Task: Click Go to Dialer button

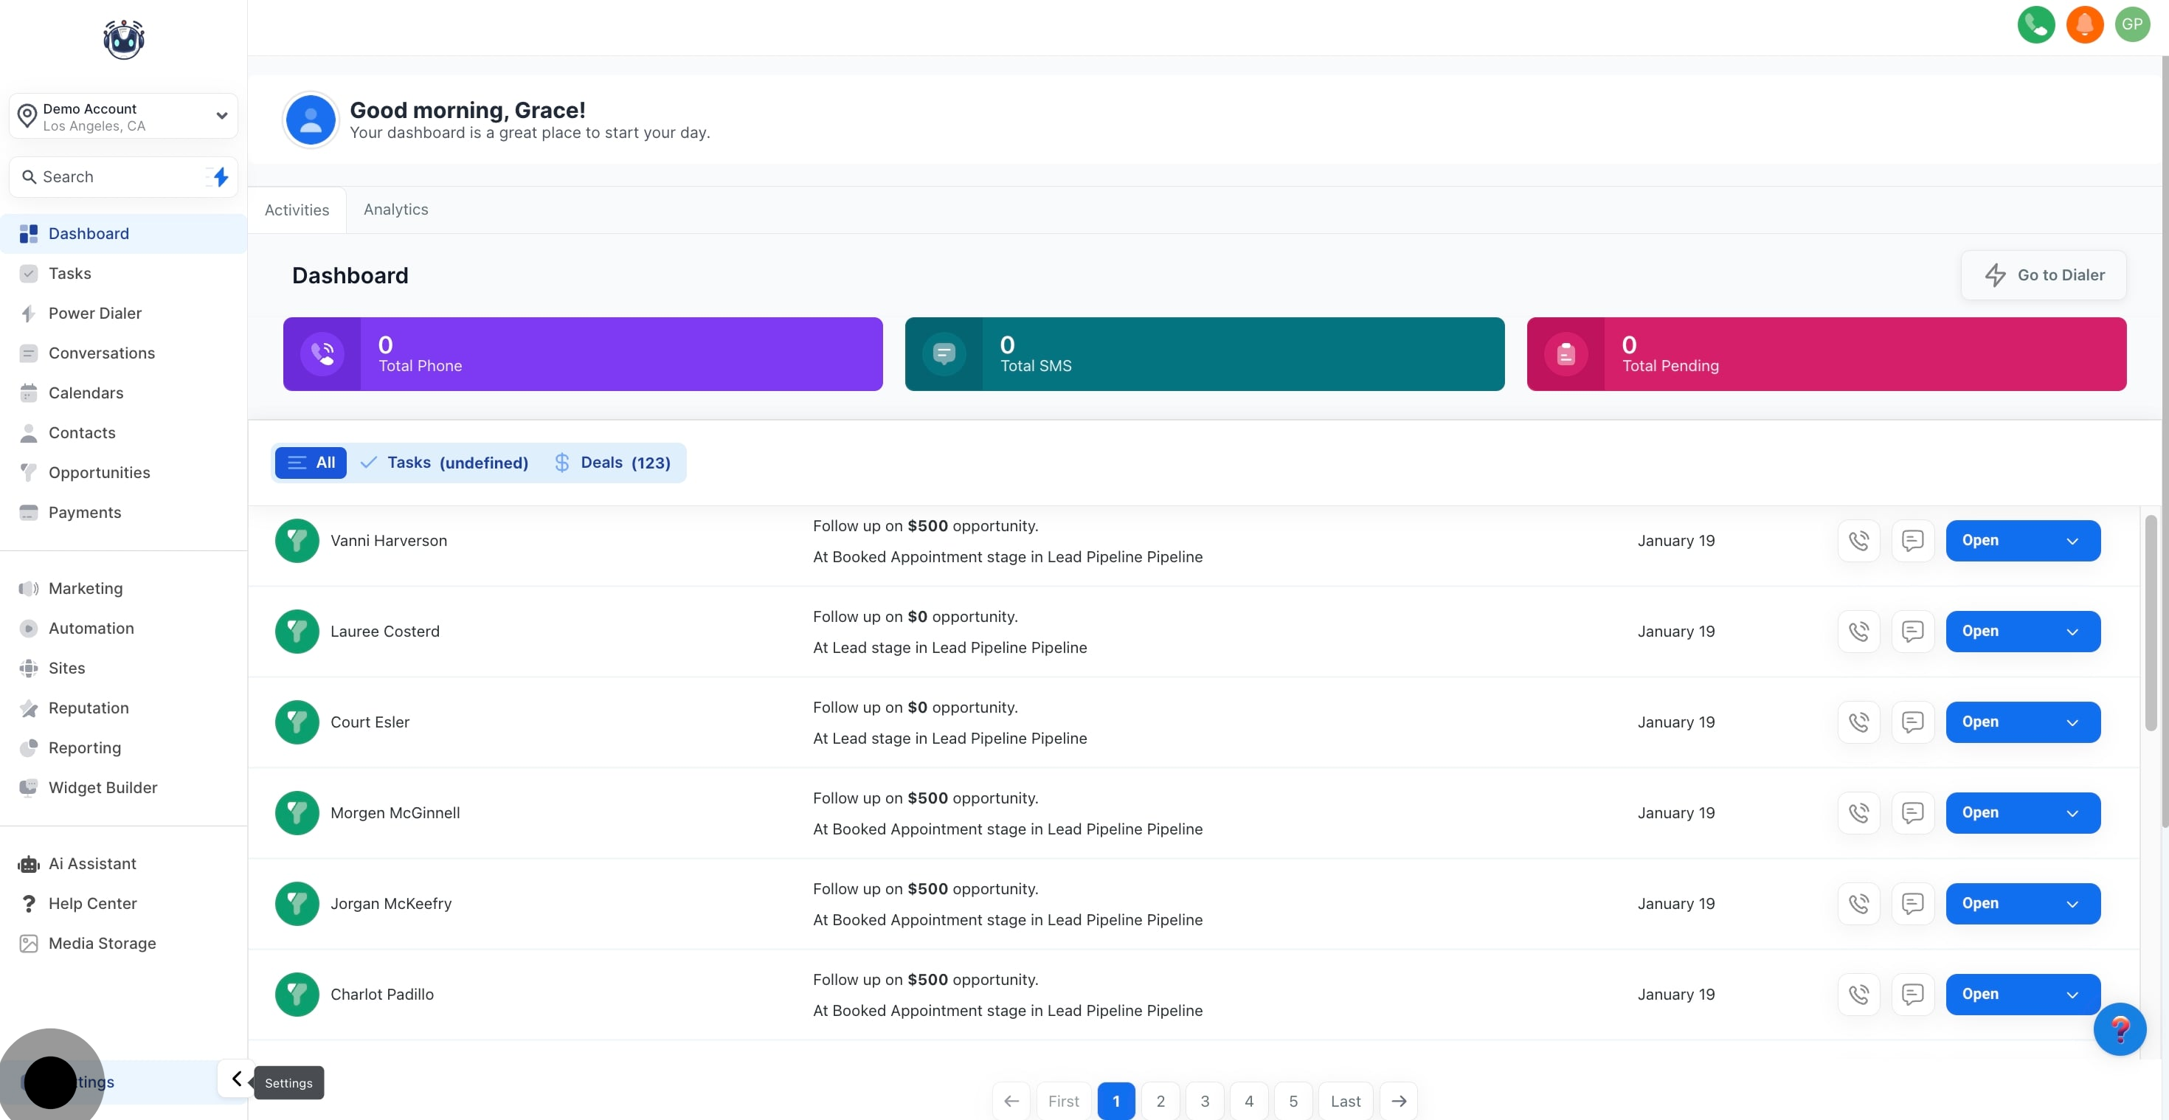Action: tap(2043, 275)
